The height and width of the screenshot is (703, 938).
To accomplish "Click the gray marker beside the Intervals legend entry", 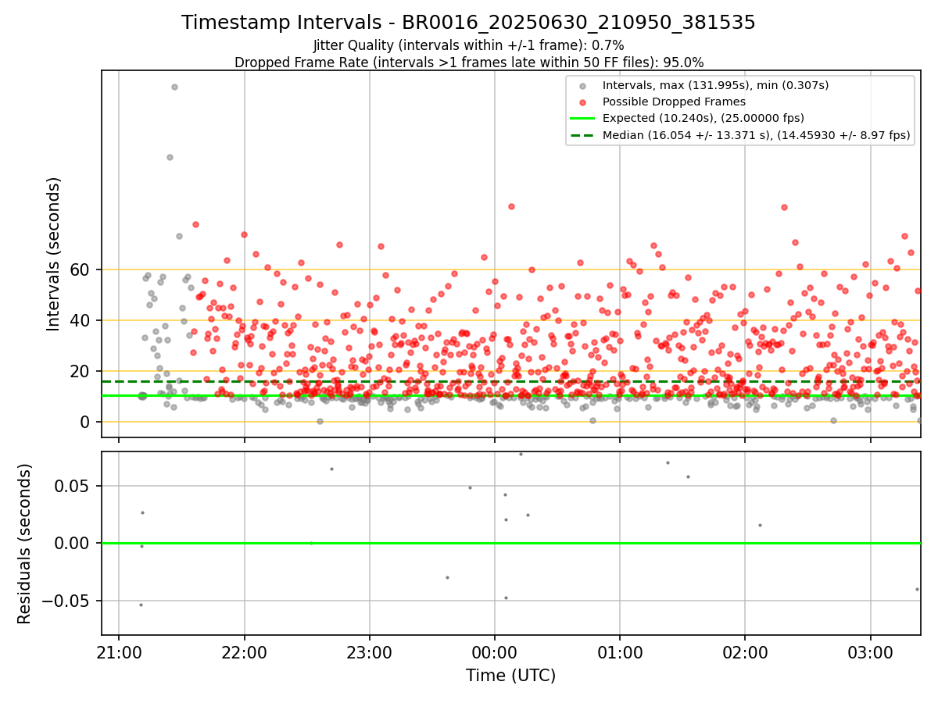I will click(x=582, y=86).
